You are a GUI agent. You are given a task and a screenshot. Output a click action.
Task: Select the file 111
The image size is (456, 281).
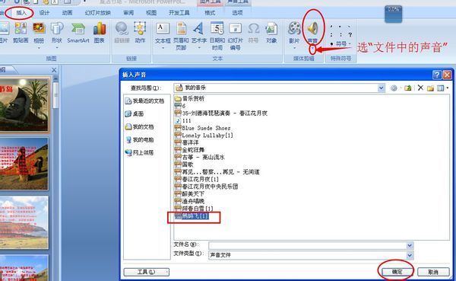(x=183, y=120)
